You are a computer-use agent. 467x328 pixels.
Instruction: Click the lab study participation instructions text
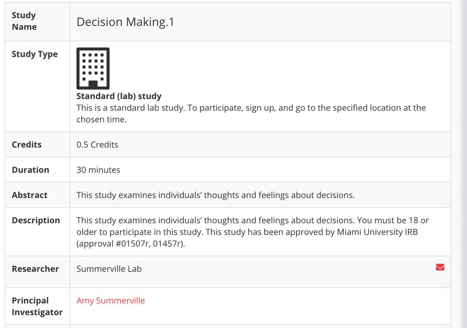(x=251, y=113)
